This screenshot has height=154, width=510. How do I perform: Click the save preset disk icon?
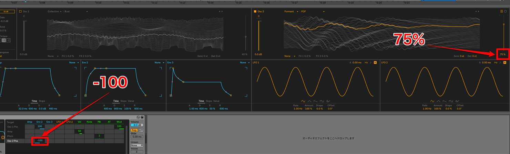coord(142,117)
